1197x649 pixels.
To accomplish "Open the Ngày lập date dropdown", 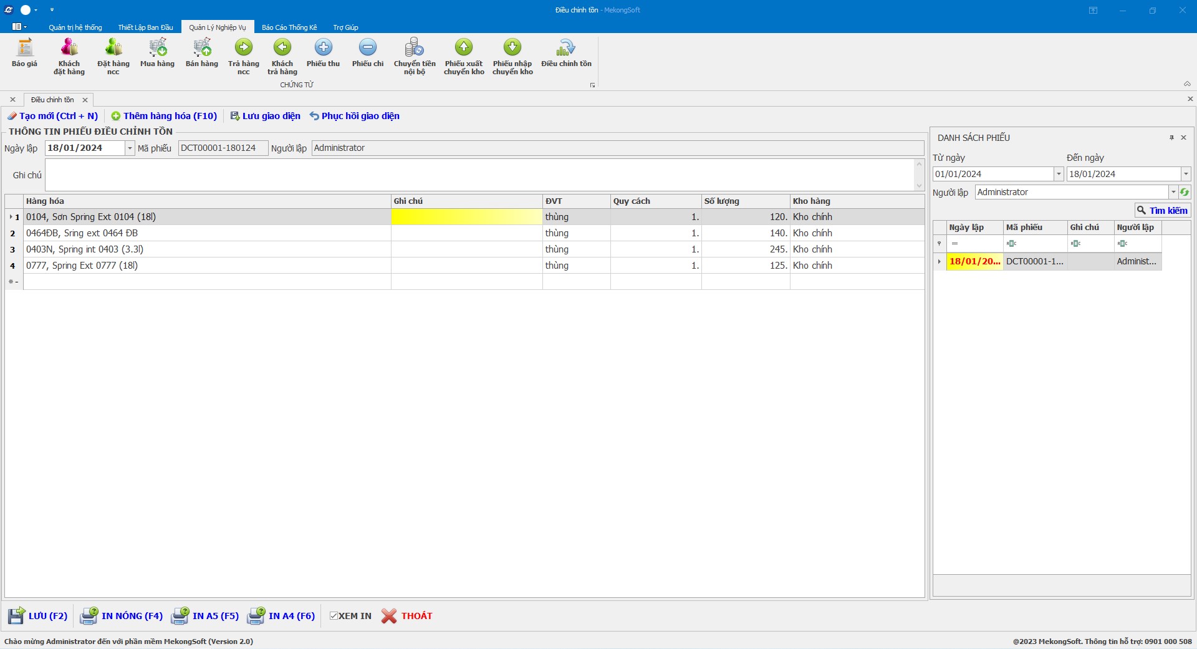I will [130, 148].
